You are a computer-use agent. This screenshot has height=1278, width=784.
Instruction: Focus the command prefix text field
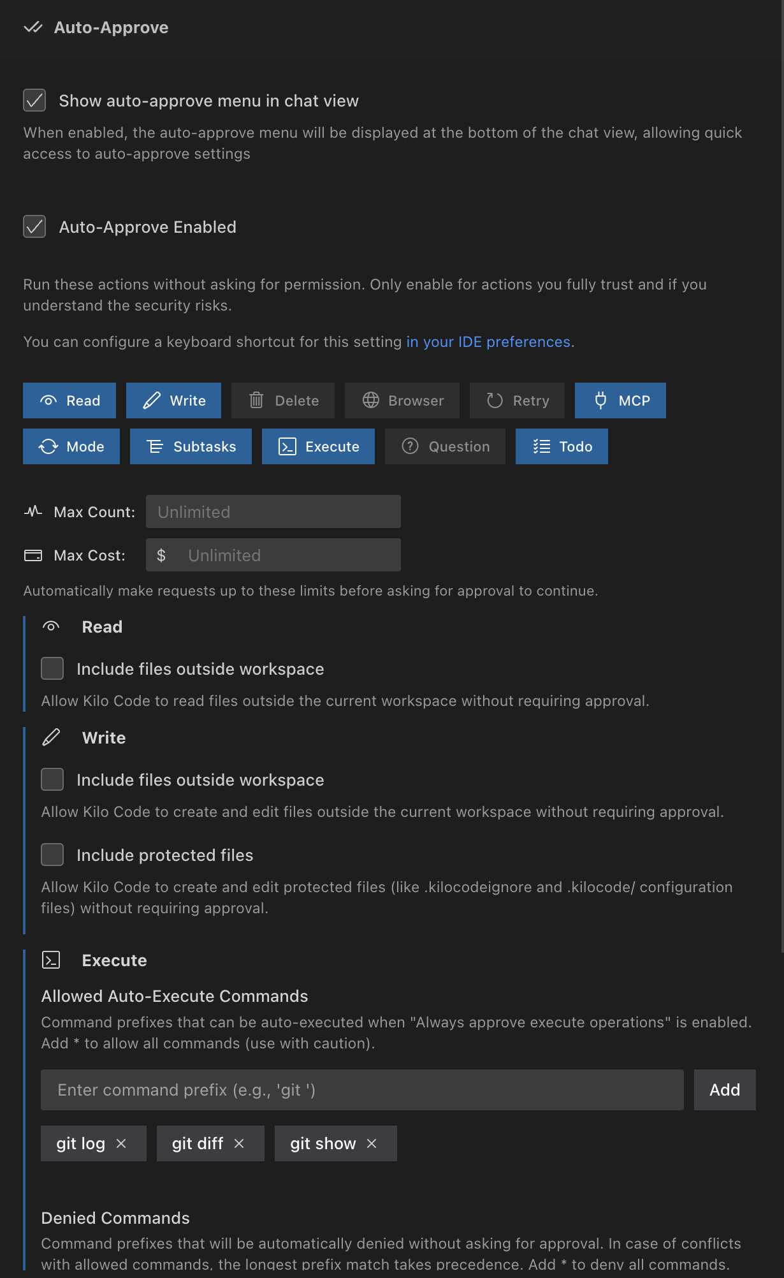coord(362,1090)
